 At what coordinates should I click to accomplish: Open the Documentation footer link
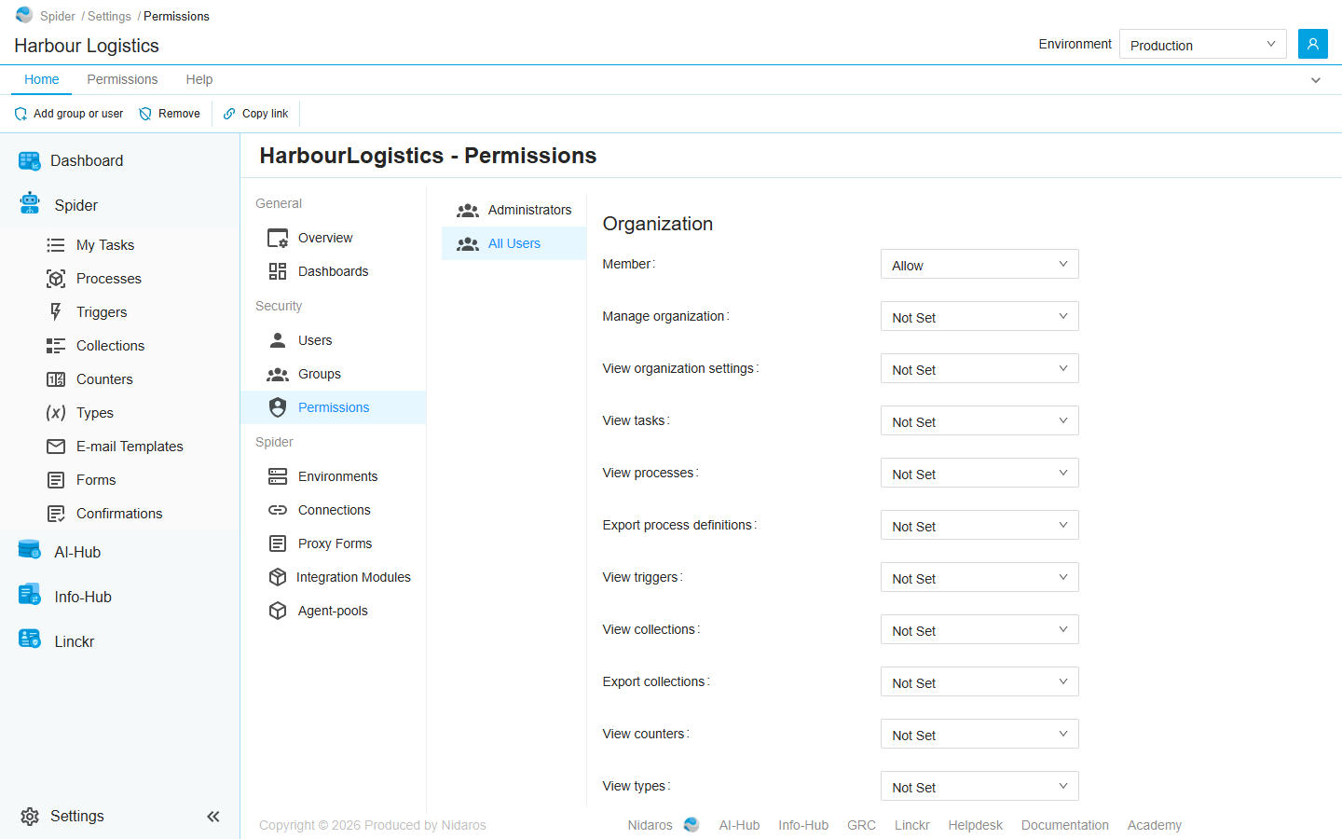pyautogui.click(x=1064, y=825)
